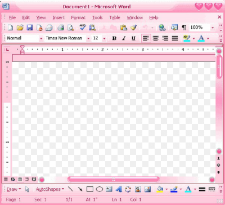The image size is (225, 205).
Task: Toggle Bold formatting
Action: [x=114, y=38]
